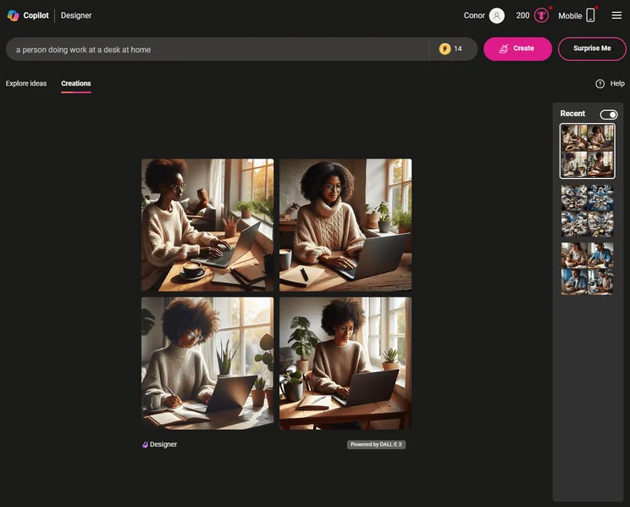Image resolution: width=630 pixels, height=507 pixels.
Task: Click the Help label text
Action: point(617,83)
